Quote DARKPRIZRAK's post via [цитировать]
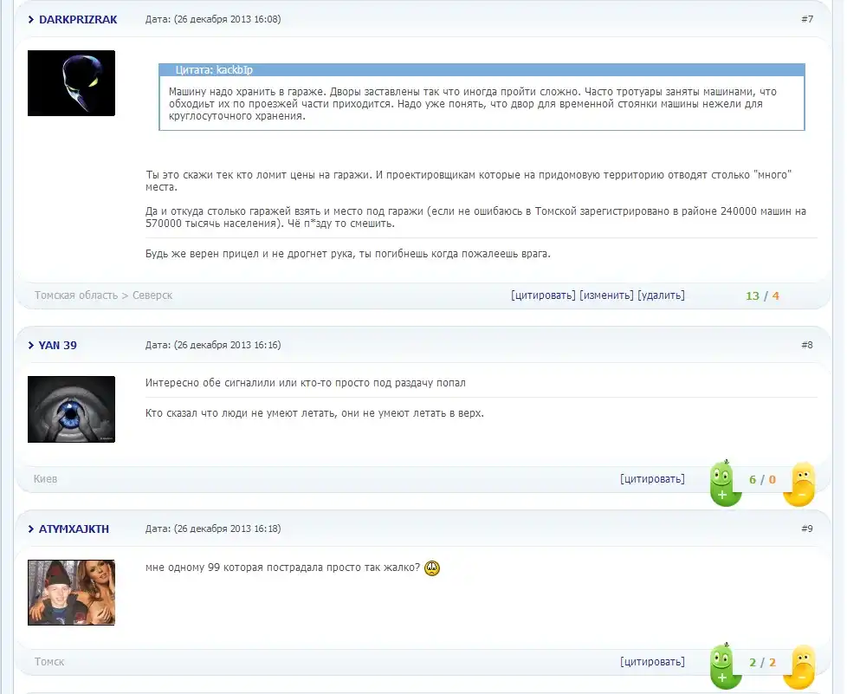This screenshot has height=694, width=847. (x=543, y=295)
